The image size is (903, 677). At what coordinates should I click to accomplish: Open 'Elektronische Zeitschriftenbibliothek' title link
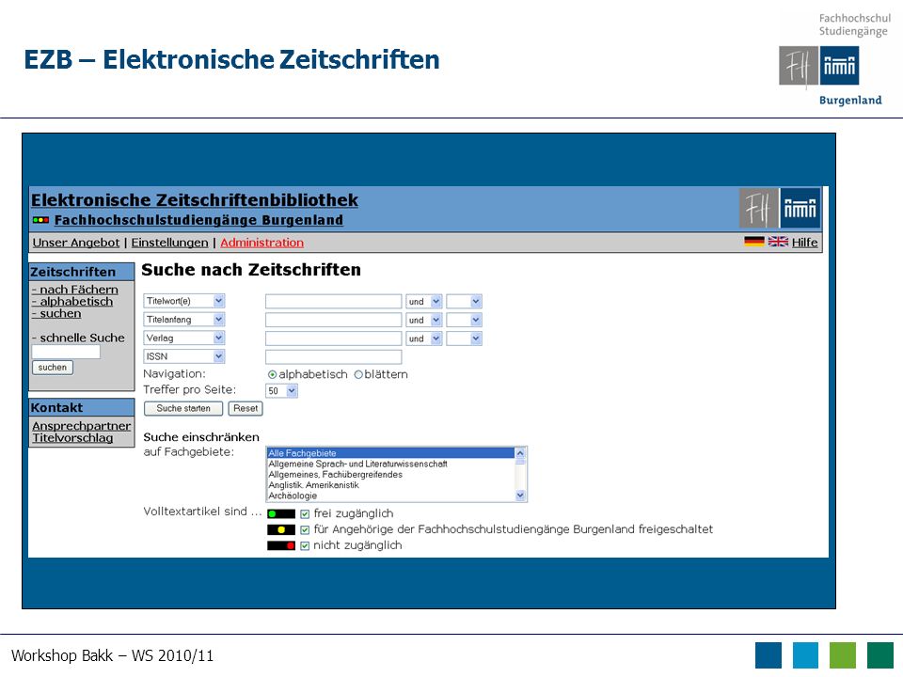coord(195,199)
